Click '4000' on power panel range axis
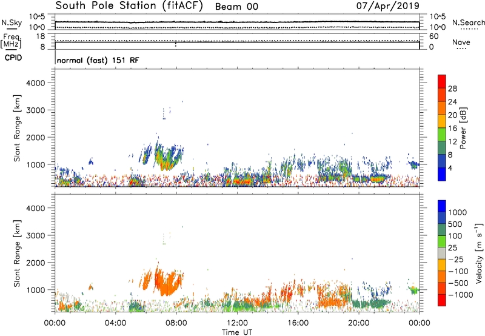The width and height of the screenshot is (485, 336). click(x=36, y=83)
